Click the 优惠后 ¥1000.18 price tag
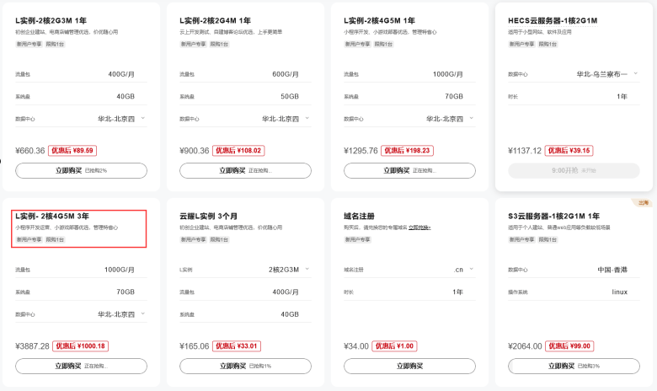Screen dimensions: 657x391 point(81,346)
